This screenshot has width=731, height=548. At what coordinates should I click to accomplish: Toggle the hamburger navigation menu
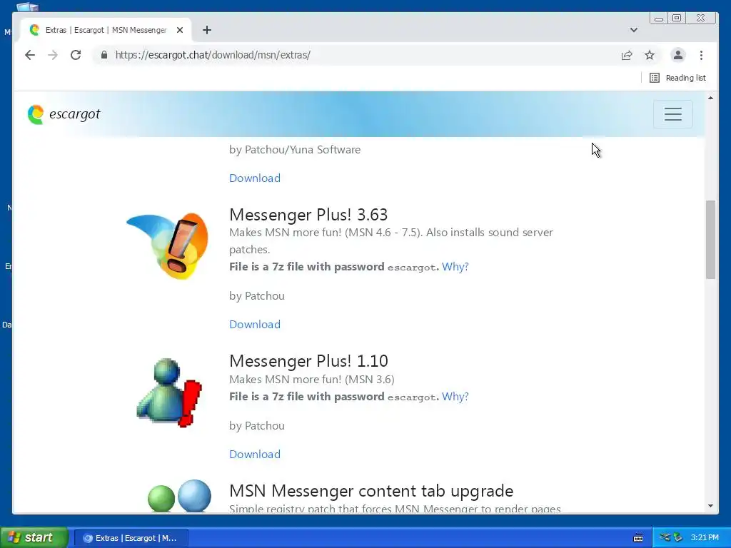click(672, 114)
